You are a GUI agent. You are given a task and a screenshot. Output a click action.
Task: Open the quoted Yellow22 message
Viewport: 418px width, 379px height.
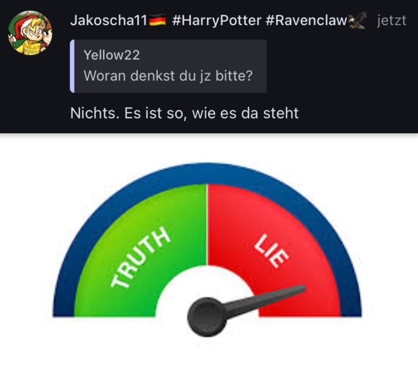[168, 66]
